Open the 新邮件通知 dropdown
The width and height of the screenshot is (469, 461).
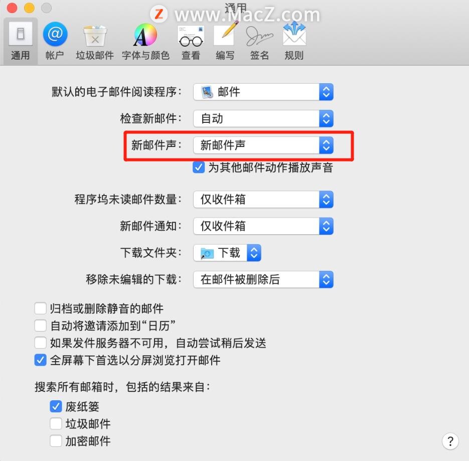point(263,226)
